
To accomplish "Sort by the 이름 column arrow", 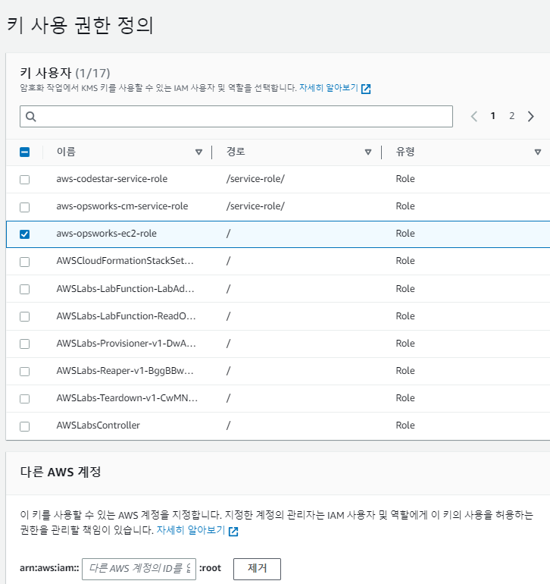I will click(198, 152).
